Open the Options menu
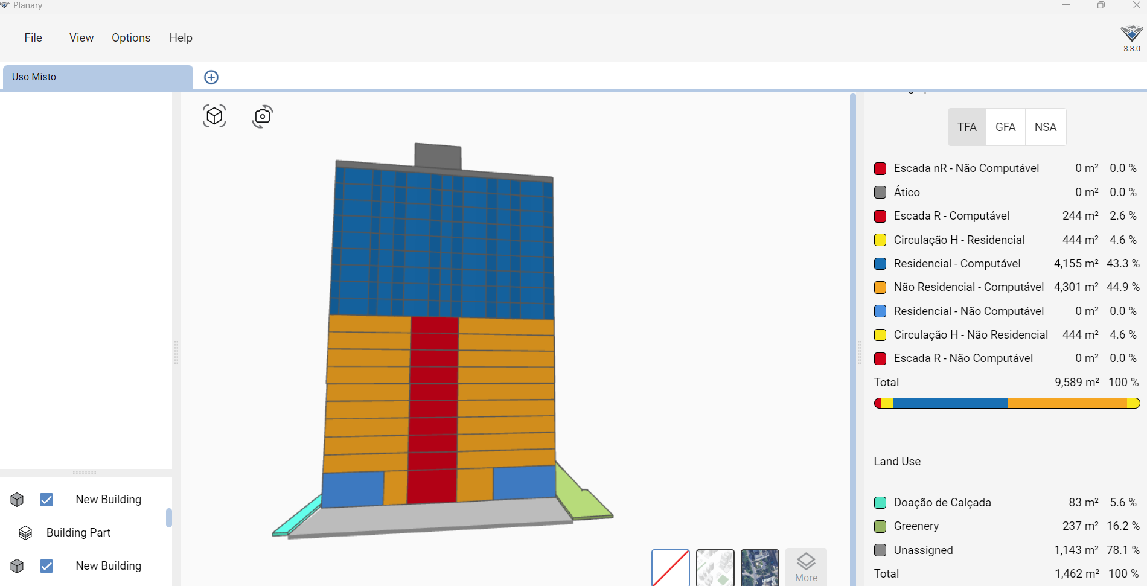Screen dimensions: 1147x586 131,37
